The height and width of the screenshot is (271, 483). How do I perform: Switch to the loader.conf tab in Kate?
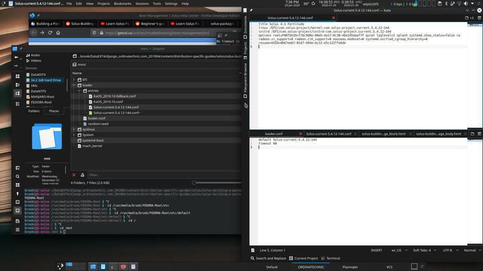pos(274,134)
